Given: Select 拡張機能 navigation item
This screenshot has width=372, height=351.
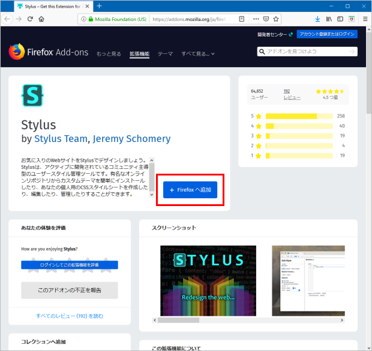Looking at the screenshot, I should [x=139, y=54].
